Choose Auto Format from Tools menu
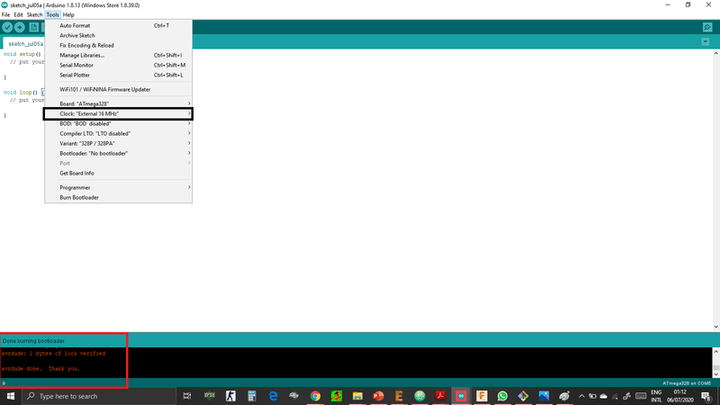Viewport: 720px width, 405px height. (x=119, y=26)
